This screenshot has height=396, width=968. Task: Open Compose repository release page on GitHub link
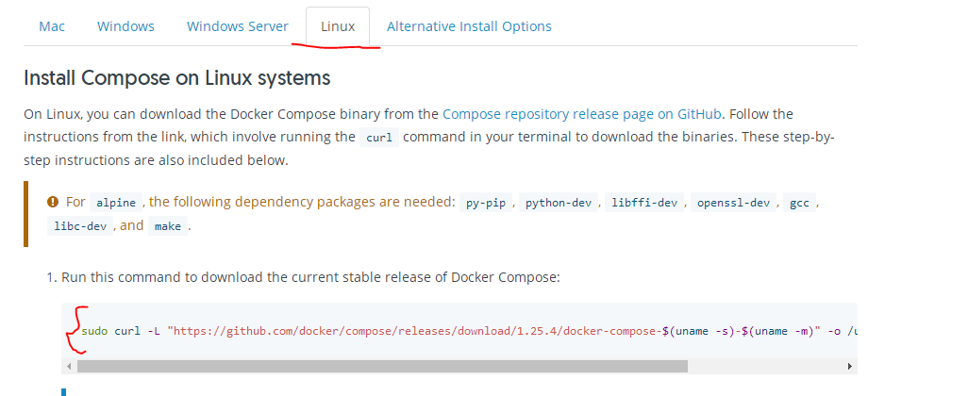pos(582,114)
